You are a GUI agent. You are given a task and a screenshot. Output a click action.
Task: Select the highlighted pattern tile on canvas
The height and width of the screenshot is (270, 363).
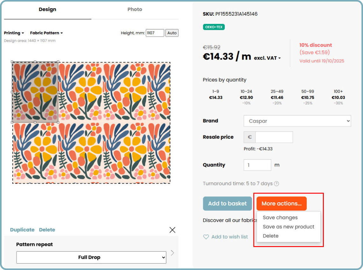click(35, 92)
